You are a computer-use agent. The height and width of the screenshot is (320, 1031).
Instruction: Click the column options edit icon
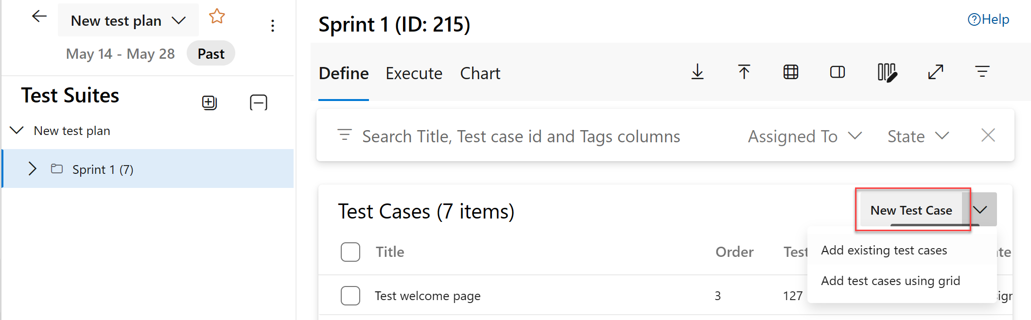coord(887,72)
